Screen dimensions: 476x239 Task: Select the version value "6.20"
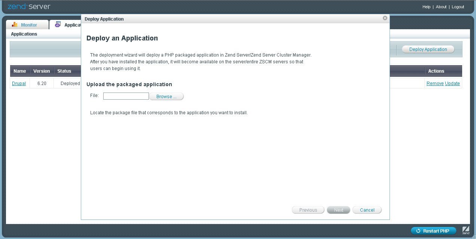pyautogui.click(x=42, y=84)
